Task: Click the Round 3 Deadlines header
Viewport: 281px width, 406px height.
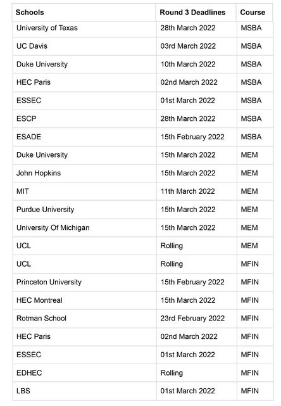Action: coord(192,13)
